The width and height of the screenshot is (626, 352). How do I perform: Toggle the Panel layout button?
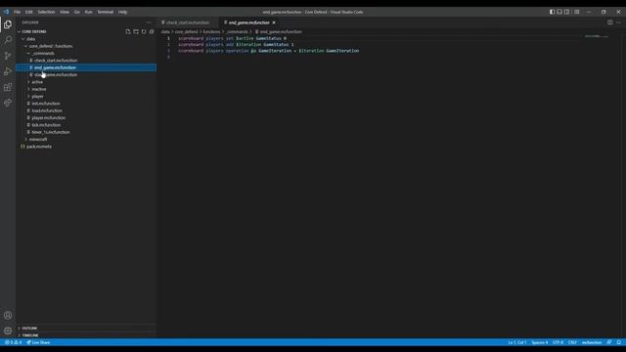tap(559, 12)
